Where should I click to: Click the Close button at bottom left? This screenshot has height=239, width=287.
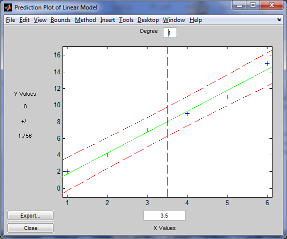(x=30, y=228)
